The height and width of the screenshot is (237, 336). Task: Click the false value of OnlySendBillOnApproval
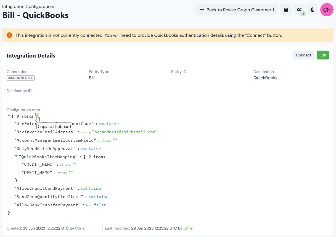[95, 149]
